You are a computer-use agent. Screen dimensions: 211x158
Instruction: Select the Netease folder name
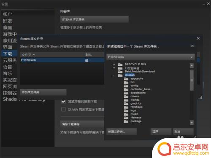tap(136, 118)
